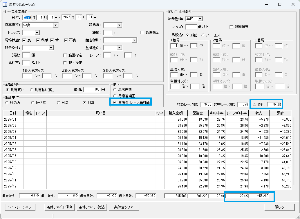
Task: Focus the 単価 amount input field
Action: point(92,89)
